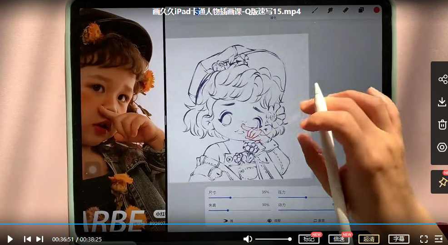Enter fullscreen mode
The image size is (448, 245).
click(424, 239)
